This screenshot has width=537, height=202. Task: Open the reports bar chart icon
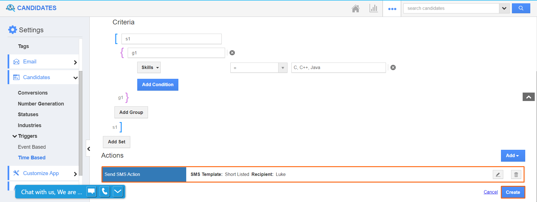point(374,8)
